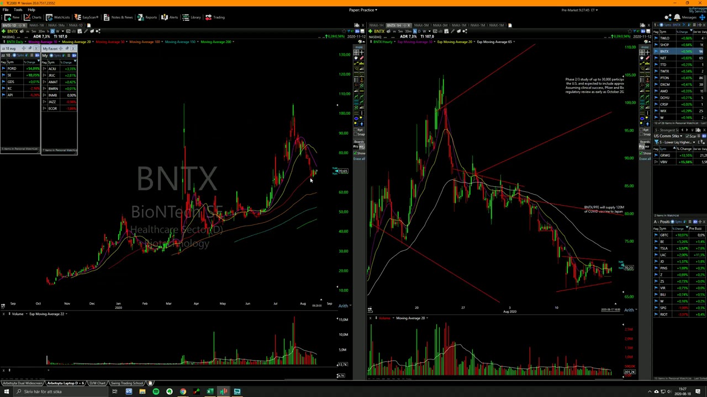
Task: Select the pencil drawing icon on left chart
Action: [86, 31]
